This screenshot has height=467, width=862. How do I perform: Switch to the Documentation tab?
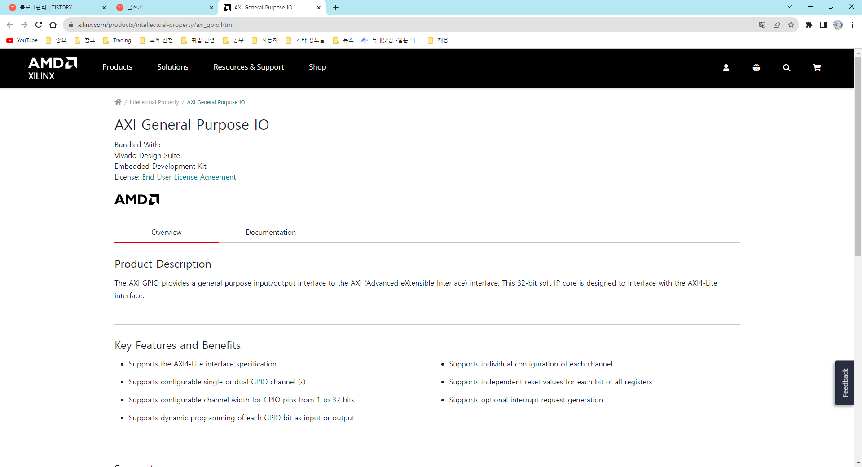[271, 232]
